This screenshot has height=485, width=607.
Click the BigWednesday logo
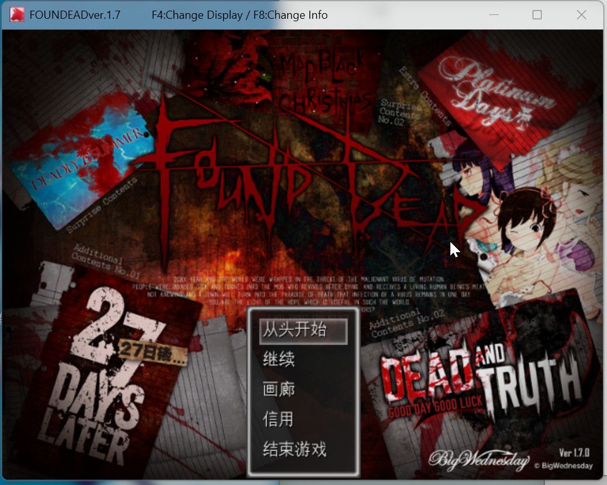[x=479, y=461]
